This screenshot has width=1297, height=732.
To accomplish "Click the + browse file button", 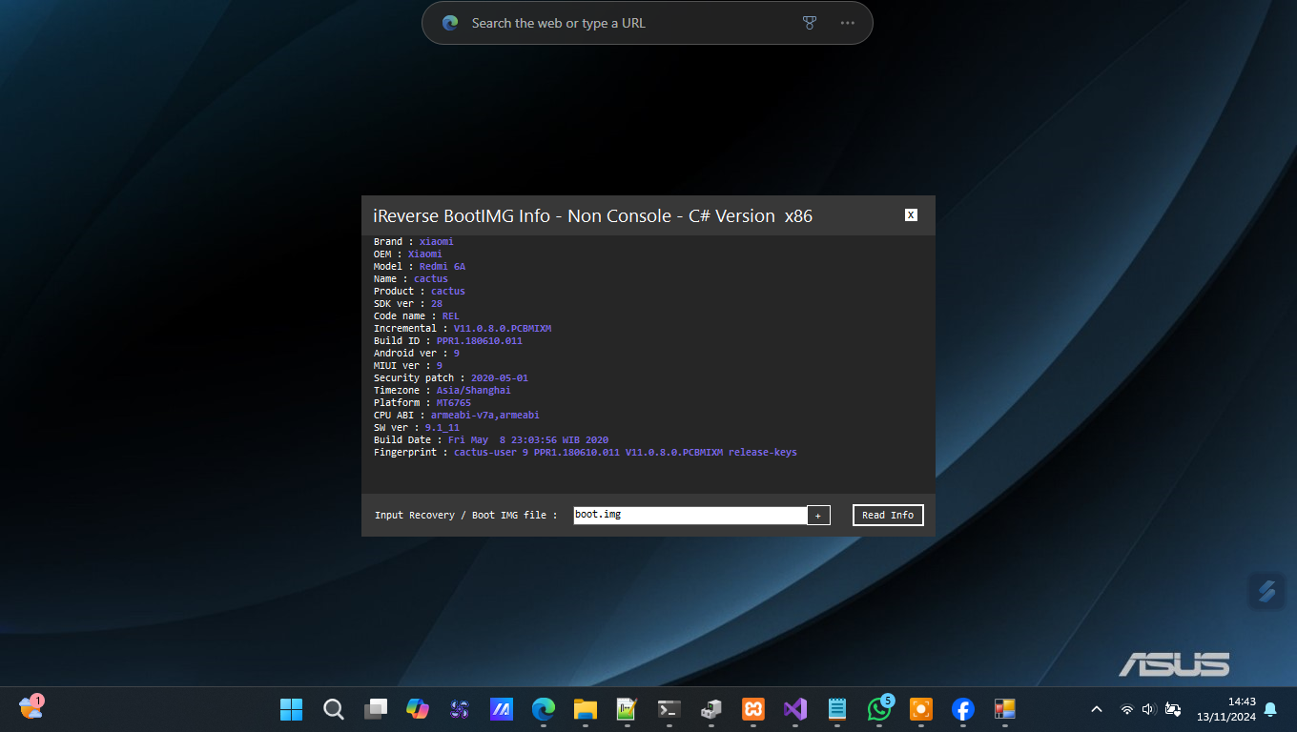I will pyautogui.click(x=818, y=515).
